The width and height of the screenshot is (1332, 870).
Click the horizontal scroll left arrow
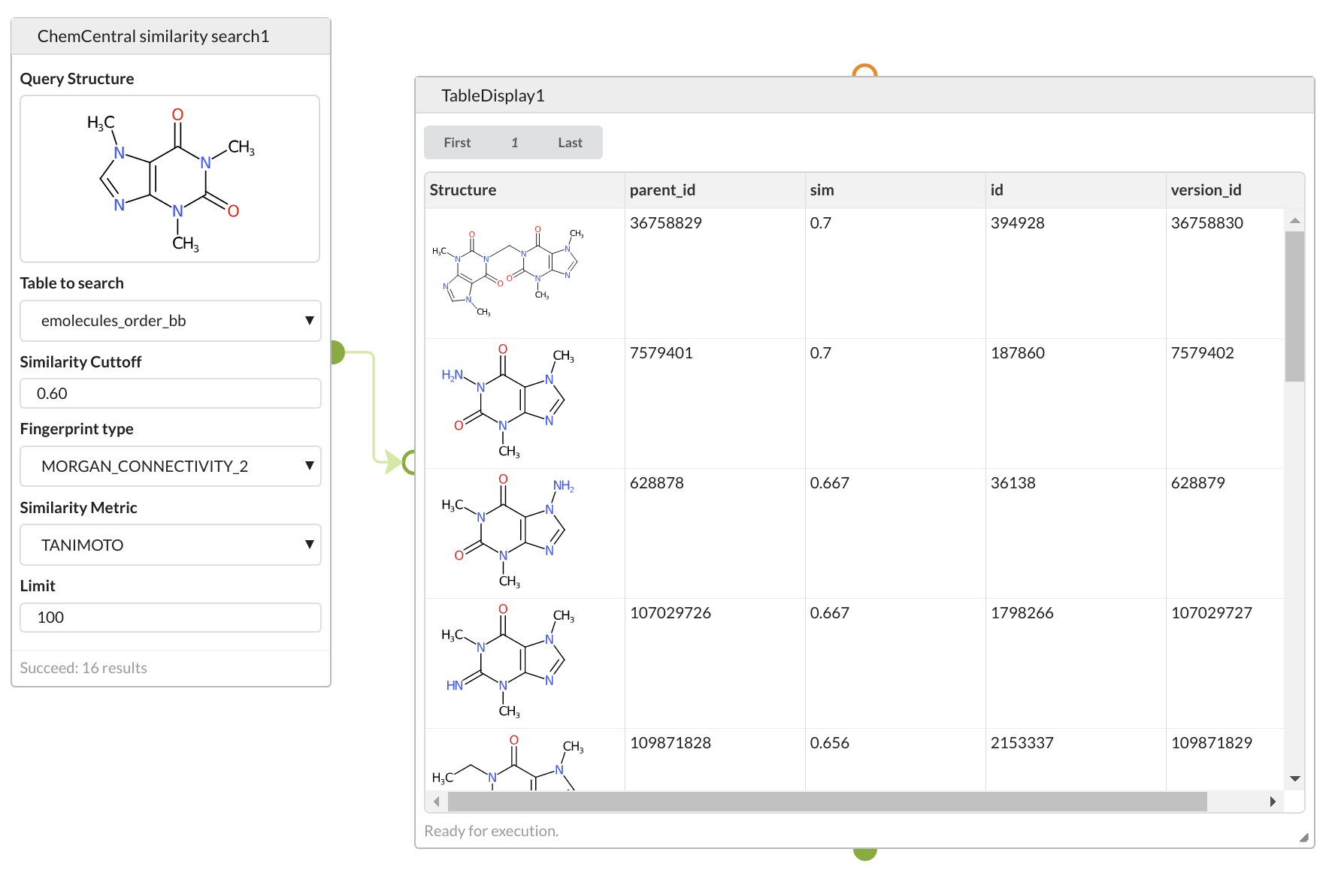[437, 802]
